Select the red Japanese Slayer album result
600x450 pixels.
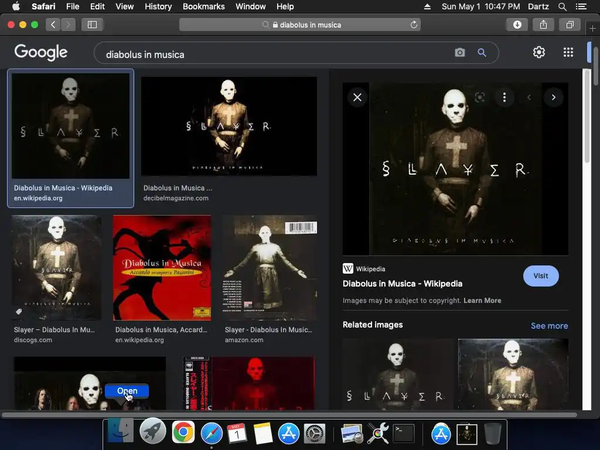(x=248, y=383)
